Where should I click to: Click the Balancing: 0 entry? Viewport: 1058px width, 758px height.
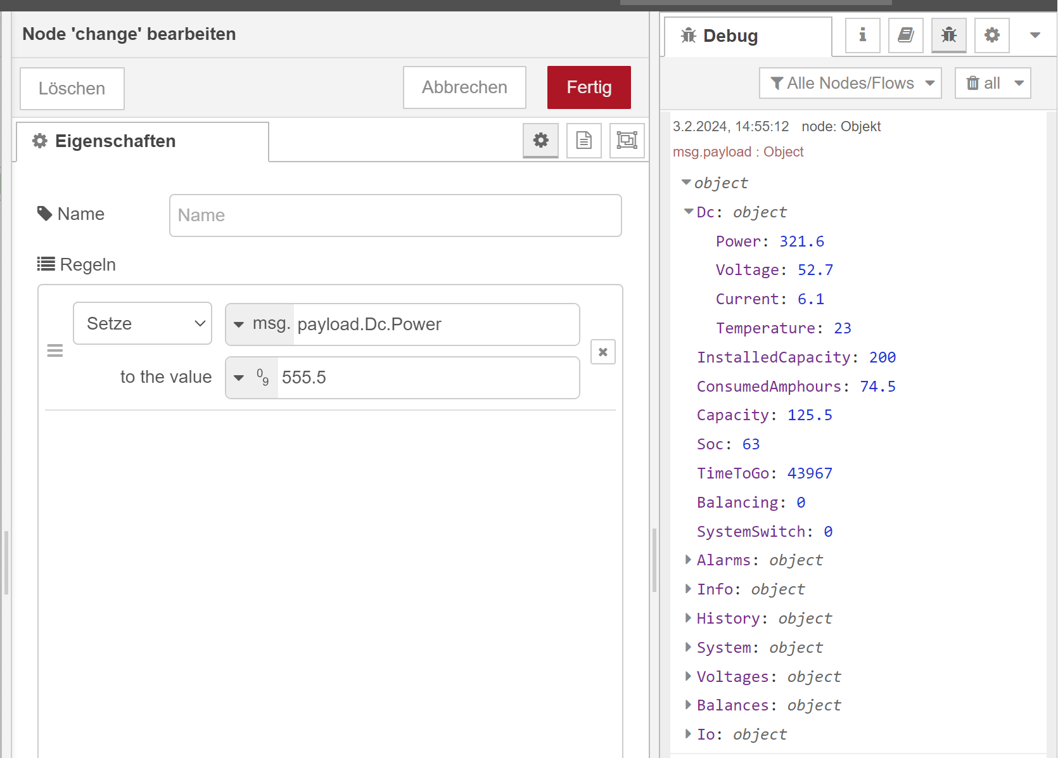751,503
